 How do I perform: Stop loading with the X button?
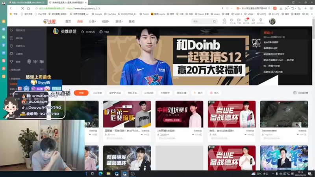point(22,8)
